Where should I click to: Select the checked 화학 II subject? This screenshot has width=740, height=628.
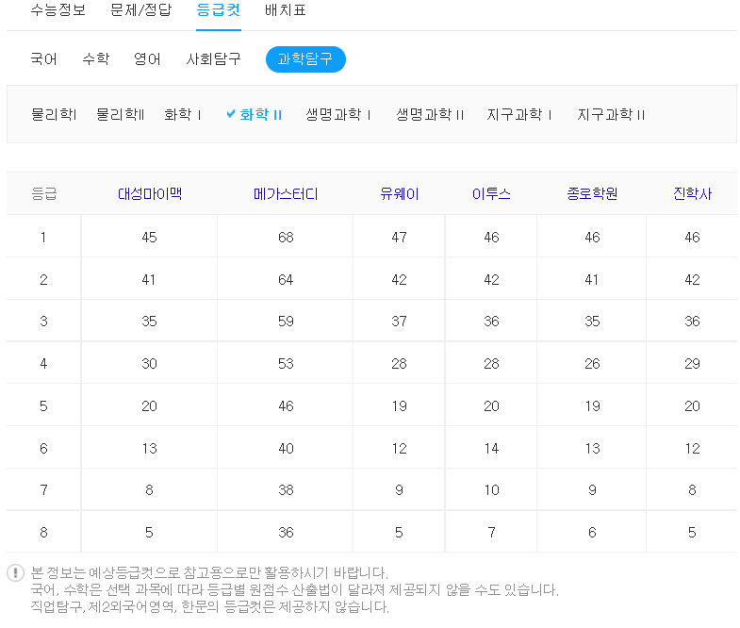pyautogui.click(x=260, y=114)
